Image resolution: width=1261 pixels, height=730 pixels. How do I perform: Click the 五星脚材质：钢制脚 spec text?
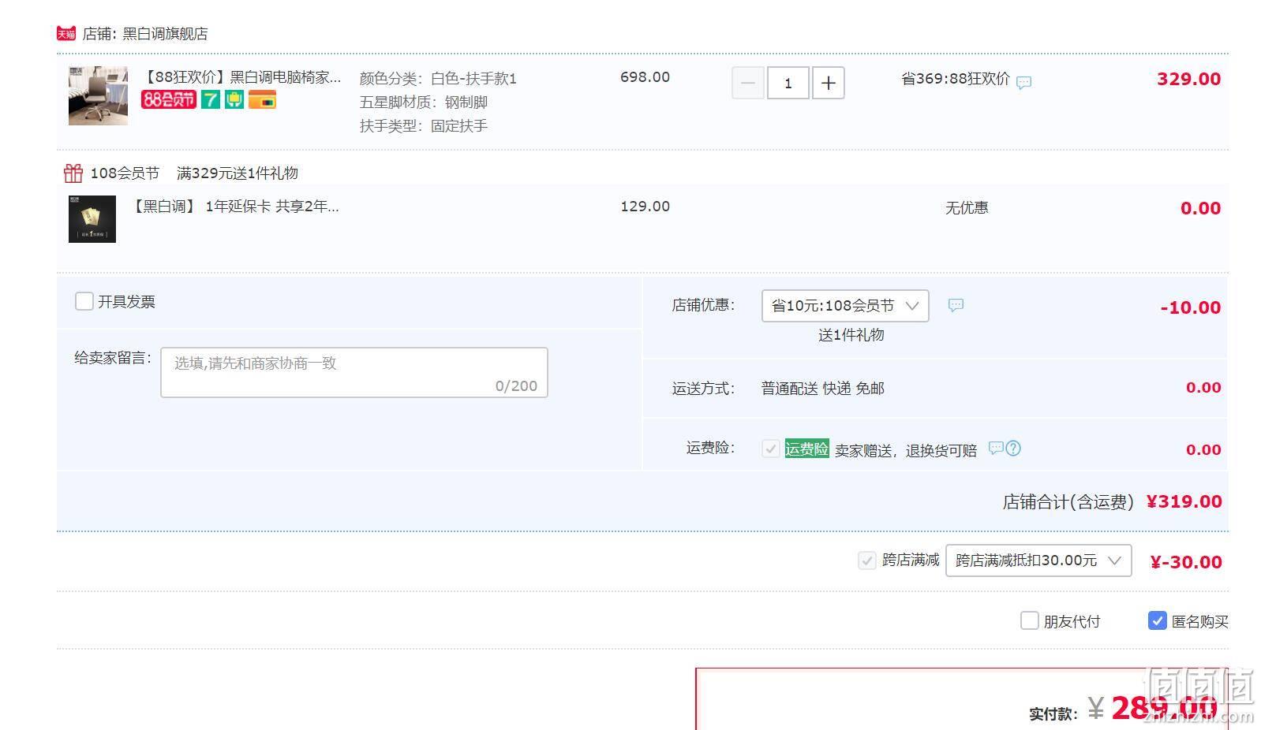tap(424, 102)
